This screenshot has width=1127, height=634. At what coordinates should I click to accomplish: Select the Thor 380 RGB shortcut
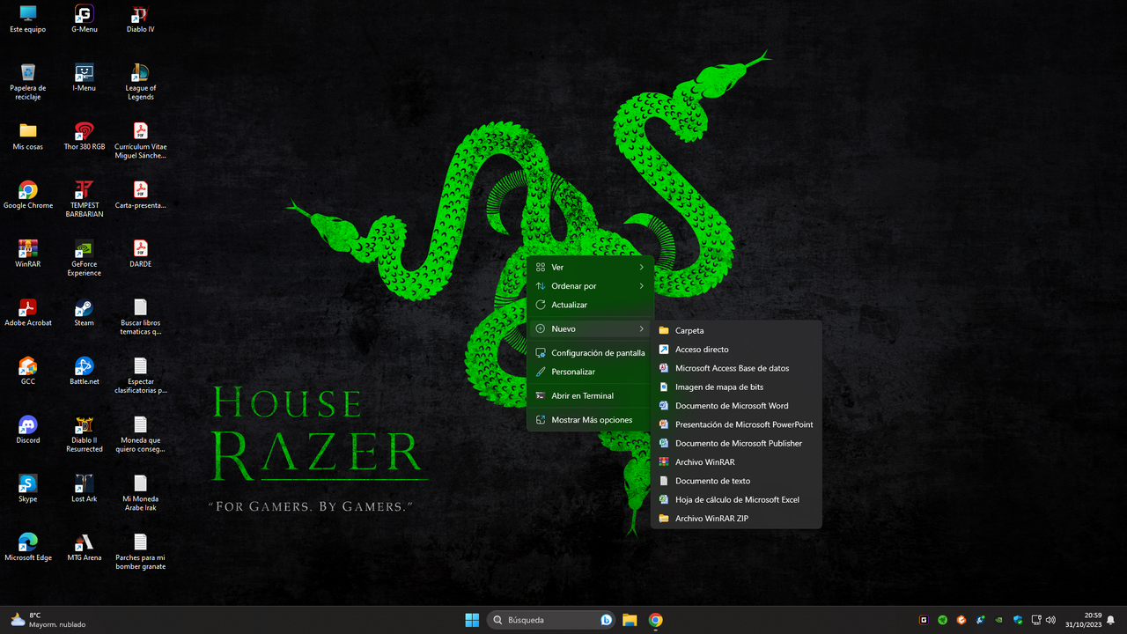85,136
